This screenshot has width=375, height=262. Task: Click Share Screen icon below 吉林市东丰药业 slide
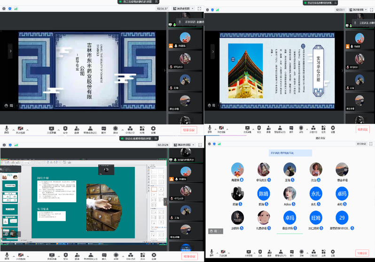pyautogui.click(x=51, y=128)
